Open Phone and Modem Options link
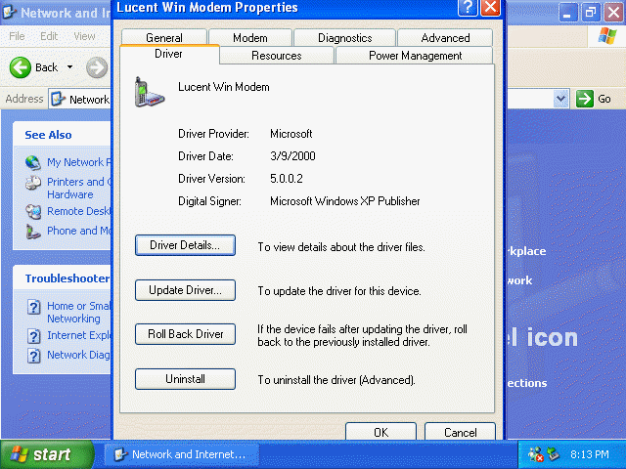The image size is (626, 469). click(78, 231)
